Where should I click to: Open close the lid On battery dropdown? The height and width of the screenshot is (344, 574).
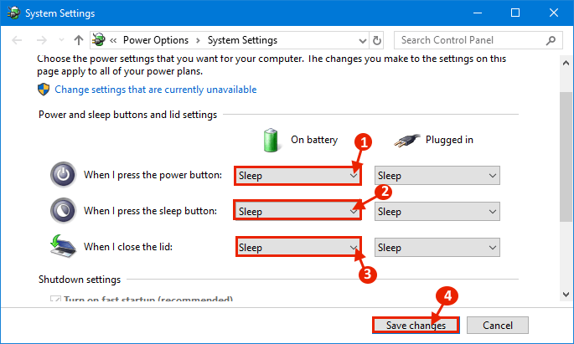(x=298, y=247)
